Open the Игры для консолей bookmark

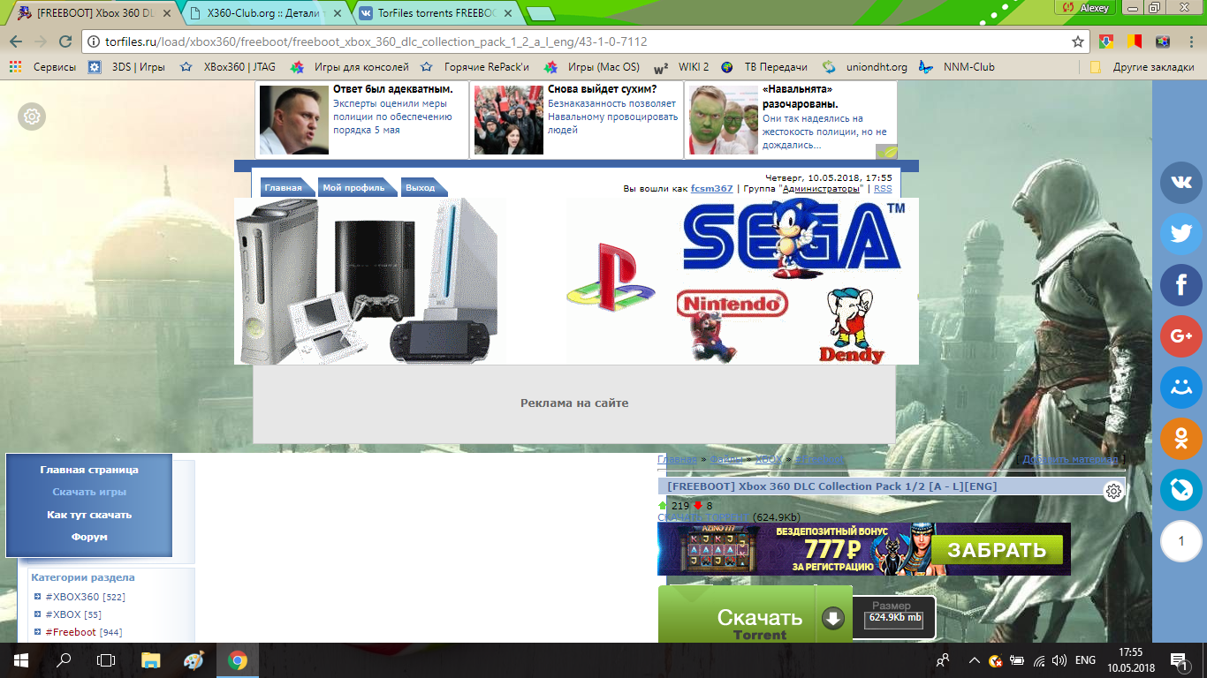pos(352,66)
